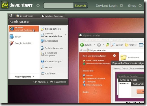Switch to the Designs tab
147x106 pixels.
coord(116,68)
